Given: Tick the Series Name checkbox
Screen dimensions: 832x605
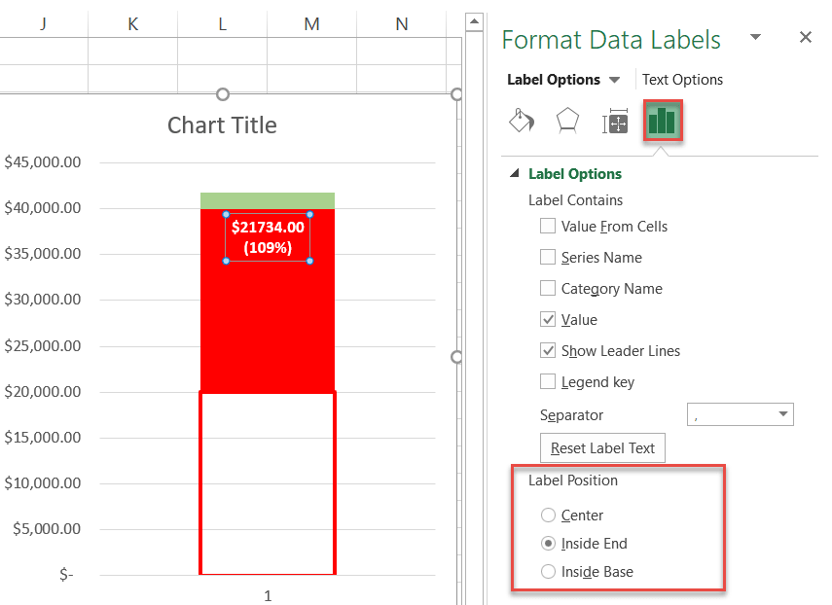Looking at the screenshot, I should point(548,258).
